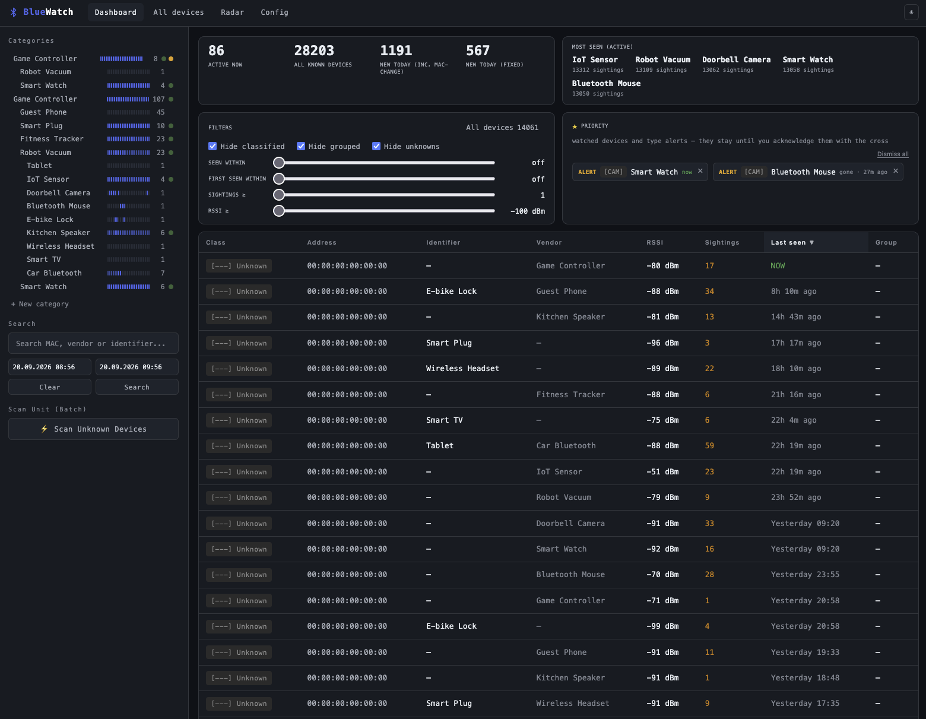Select the IoT Sensor category
Viewport: 926px width, 719px height.
[48, 179]
